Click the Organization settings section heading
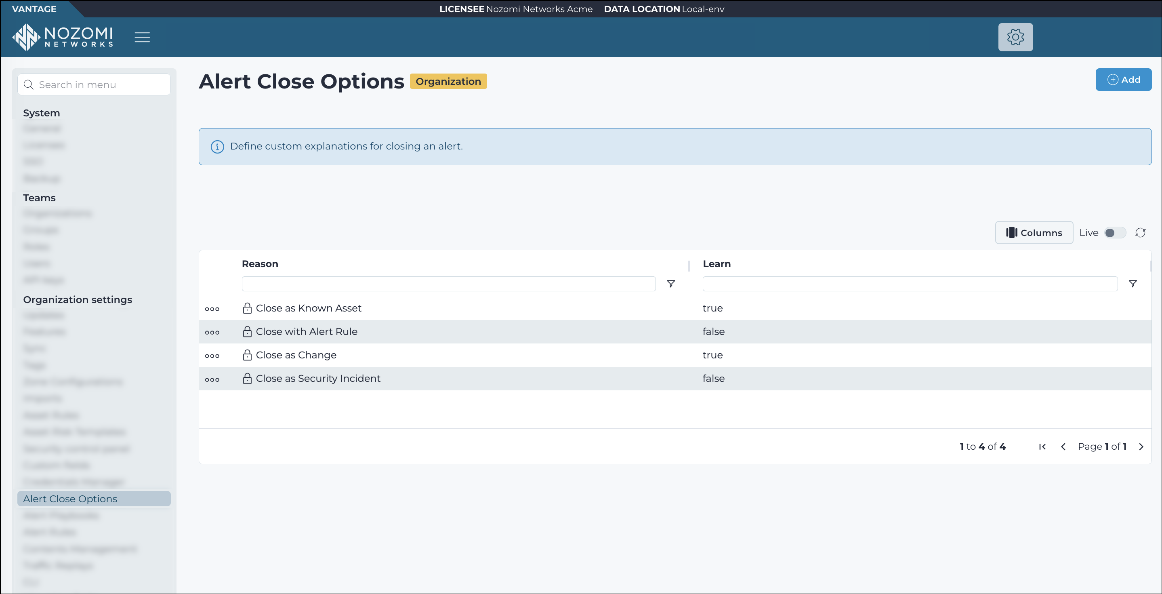1162x594 pixels. 78,300
